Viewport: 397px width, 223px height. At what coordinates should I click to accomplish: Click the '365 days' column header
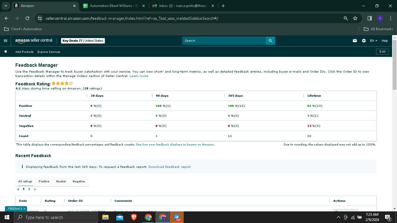(x=235, y=96)
